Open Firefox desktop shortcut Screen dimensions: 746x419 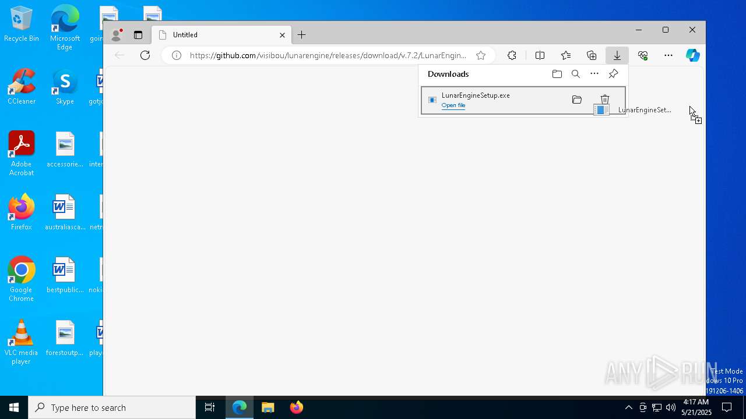22,212
